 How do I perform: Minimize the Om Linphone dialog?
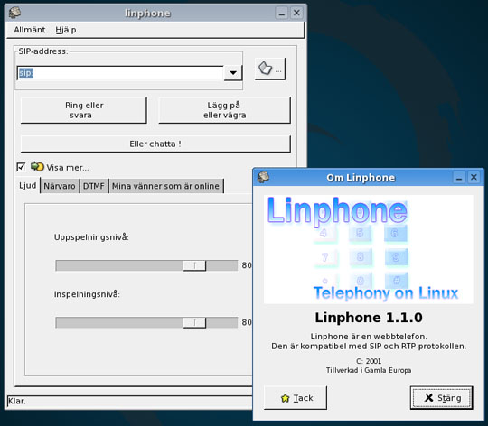pyautogui.click(x=459, y=178)
